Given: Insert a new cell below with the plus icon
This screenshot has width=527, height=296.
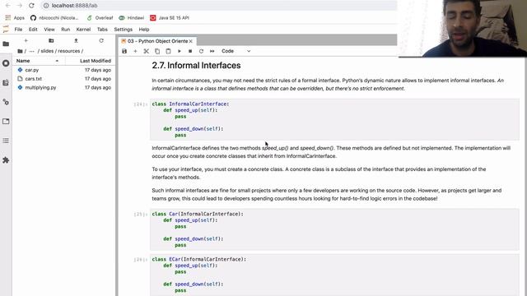Looking at the screenshot, I should tap(135, 51).
